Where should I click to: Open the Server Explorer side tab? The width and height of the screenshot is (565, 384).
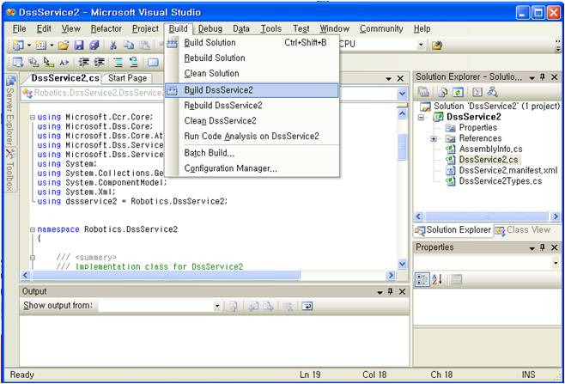click(x=10, y=110)
